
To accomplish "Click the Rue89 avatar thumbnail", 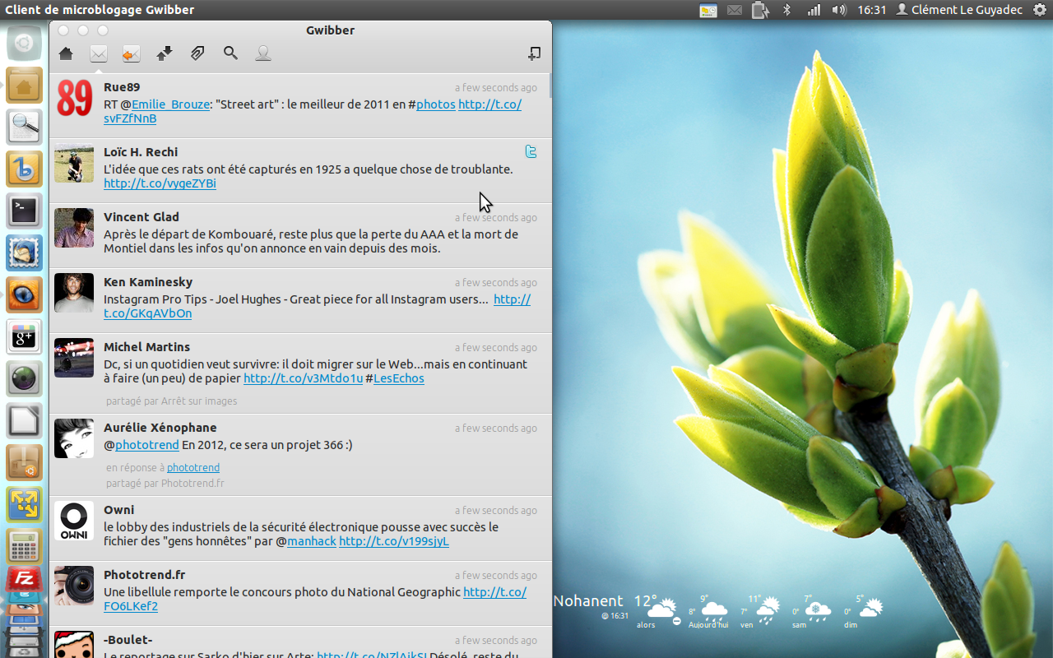I will [74, 99].
